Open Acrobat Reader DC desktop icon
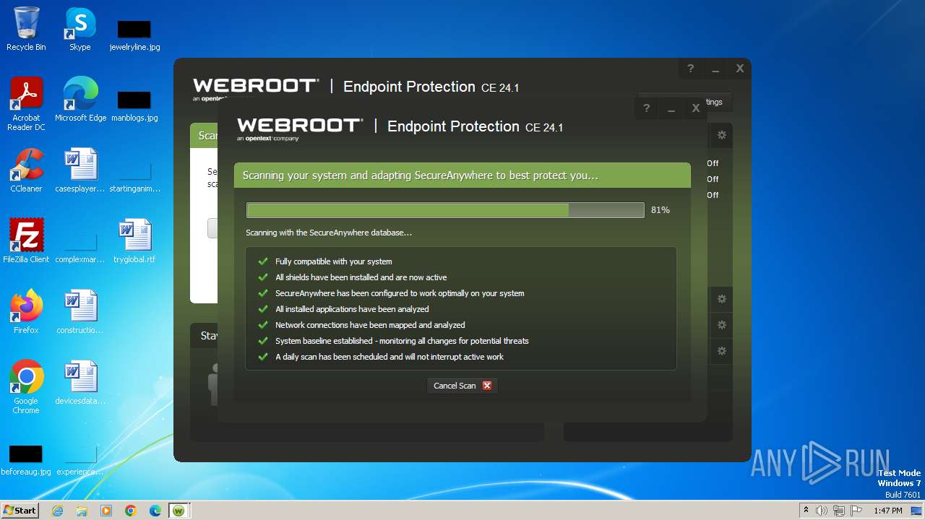The height and width of the screenshot is (520, 925). pyautogui.click(x=26, y=104)
